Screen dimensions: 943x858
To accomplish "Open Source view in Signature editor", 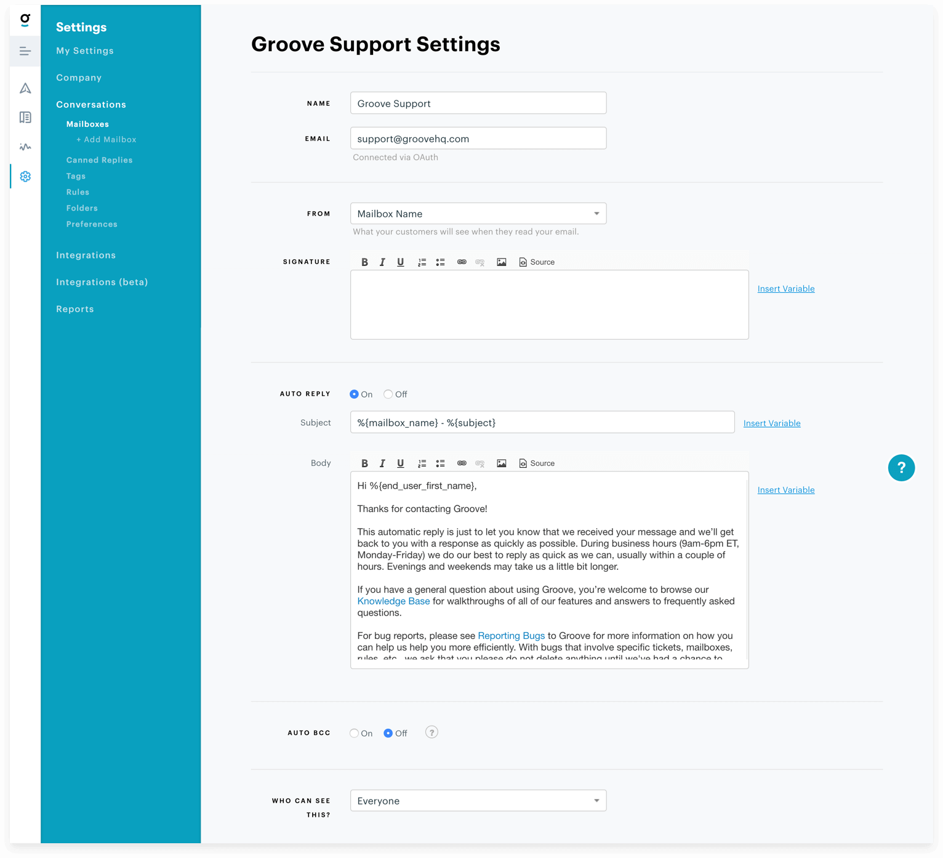I will click(537, 262).
